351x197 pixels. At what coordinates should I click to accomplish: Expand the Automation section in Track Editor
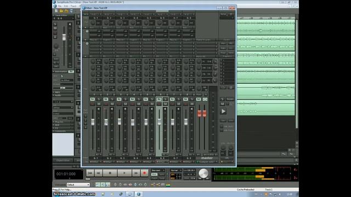[x=54, y=72]
